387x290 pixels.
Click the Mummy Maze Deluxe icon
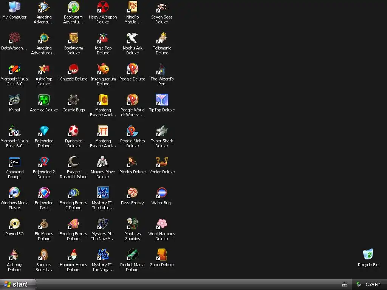coord(103,162)
